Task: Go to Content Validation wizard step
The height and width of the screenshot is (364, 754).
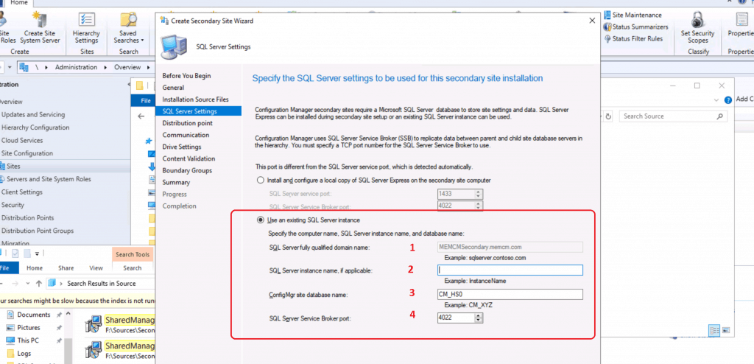Action: tap(188, 158)
